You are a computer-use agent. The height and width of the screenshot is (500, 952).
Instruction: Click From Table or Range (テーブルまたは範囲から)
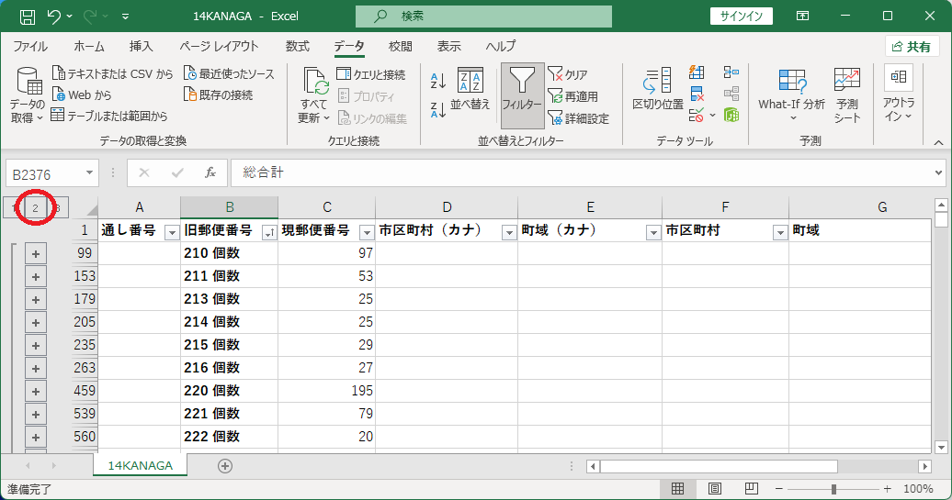(x=109, y=116)
